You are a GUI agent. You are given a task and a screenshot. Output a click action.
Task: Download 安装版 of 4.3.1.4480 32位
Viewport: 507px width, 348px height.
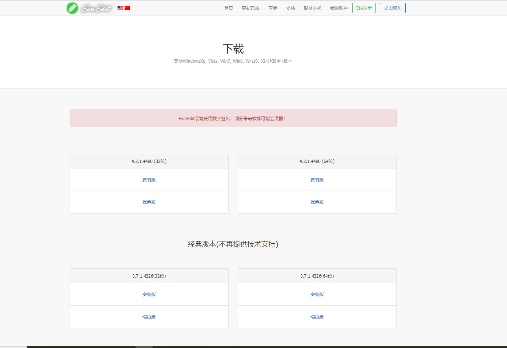(149, 180)
